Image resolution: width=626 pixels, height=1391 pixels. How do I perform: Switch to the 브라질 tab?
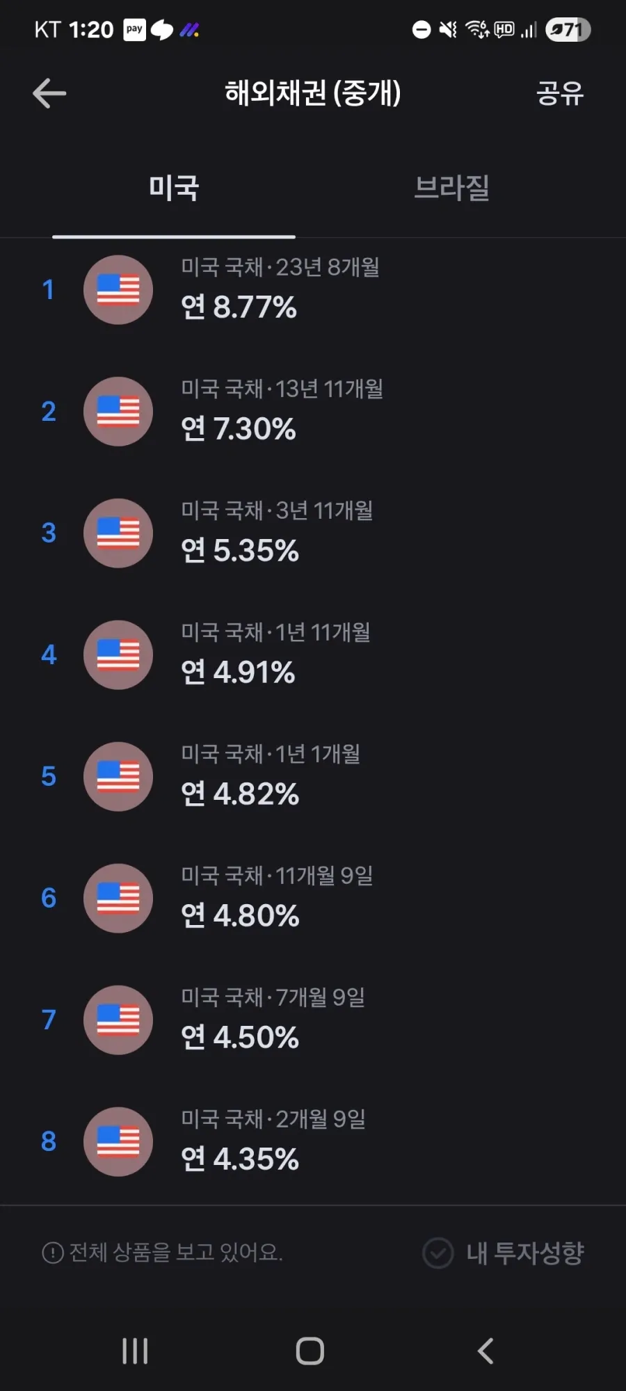pyautogui.click(x=452, y=188)
